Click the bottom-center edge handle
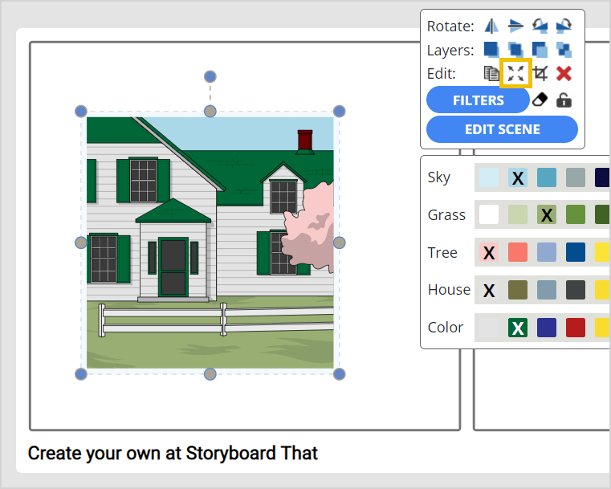Screen dimensions: 611x489 [210, 374]
